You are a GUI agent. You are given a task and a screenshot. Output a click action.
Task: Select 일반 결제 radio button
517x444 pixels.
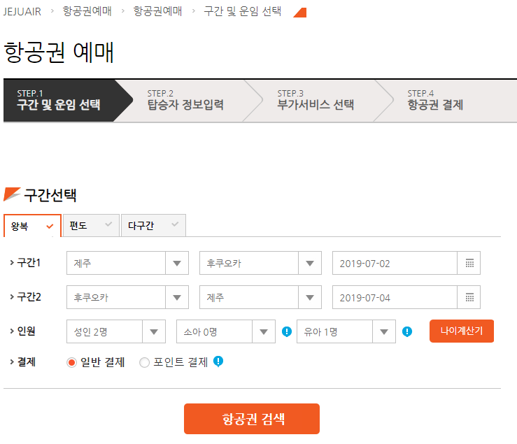pyautogui.click(x=71, y=363)
